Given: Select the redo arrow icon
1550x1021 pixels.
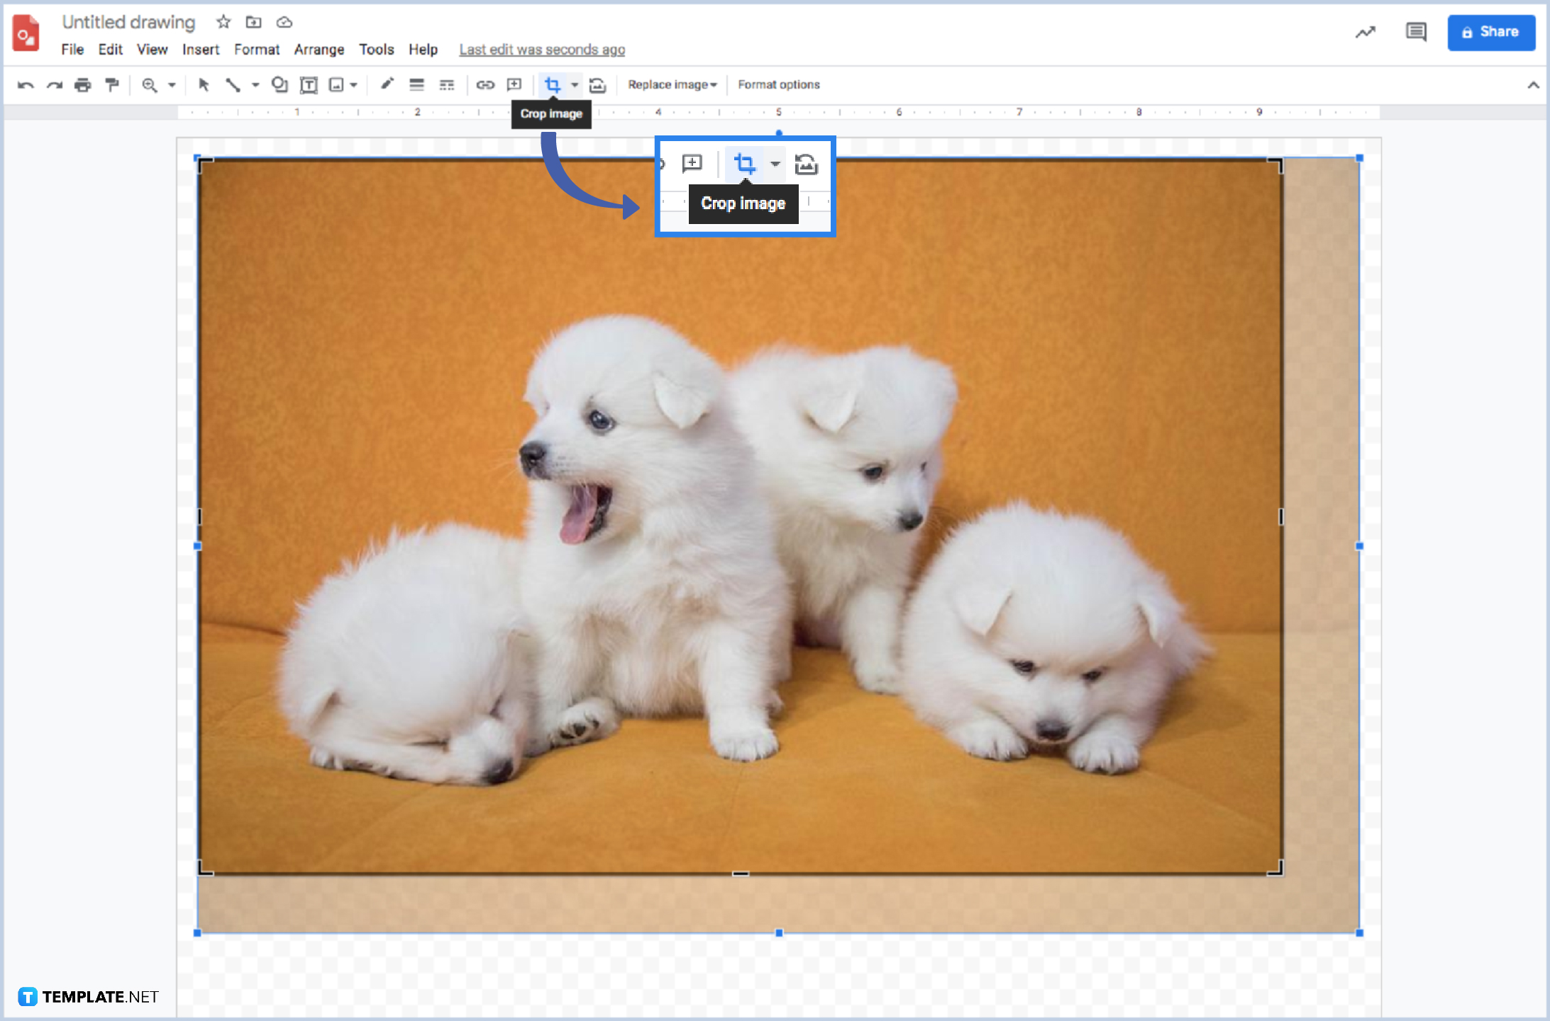Looking at the screenshot, I should click(51, 84).
